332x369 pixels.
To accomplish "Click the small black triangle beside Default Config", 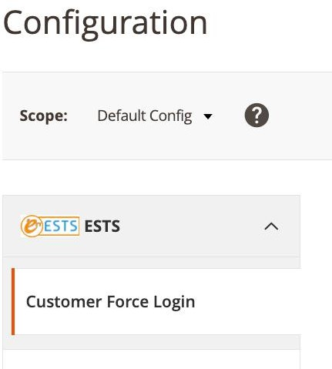I will [208, 116].
